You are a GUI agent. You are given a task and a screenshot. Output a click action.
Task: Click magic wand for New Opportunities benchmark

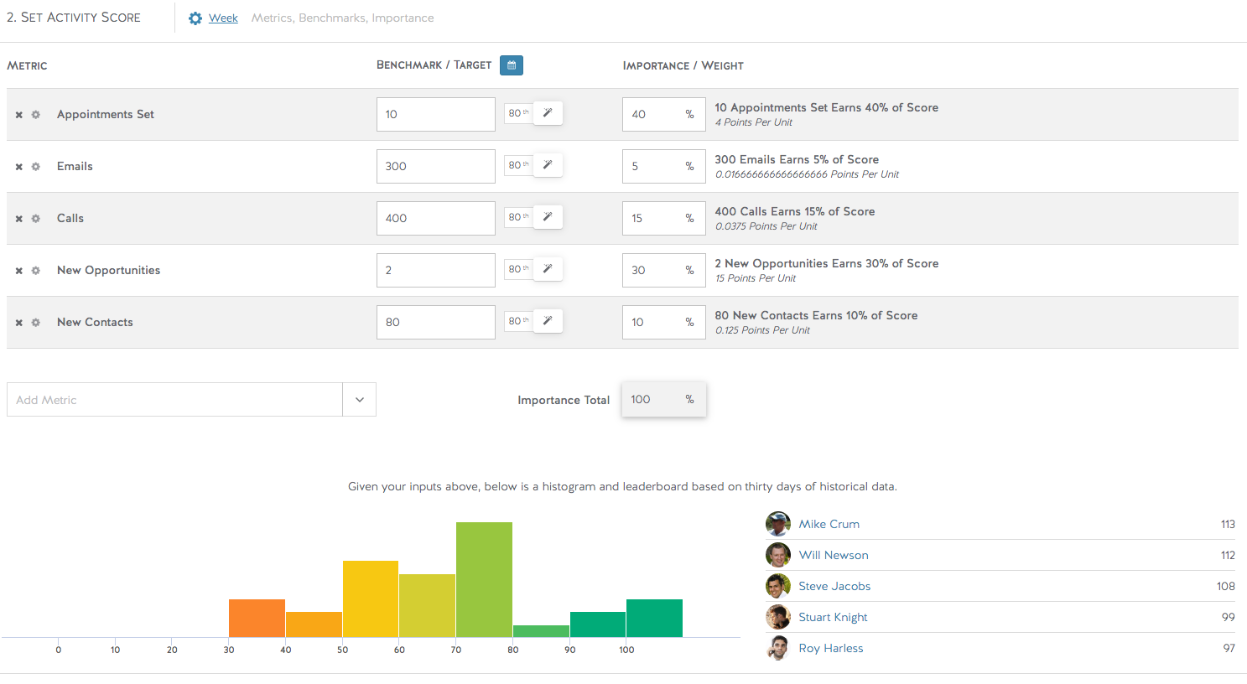point(548,269)
